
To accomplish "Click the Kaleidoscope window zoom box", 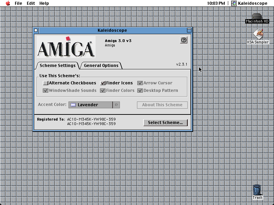I will click(189, 30).
